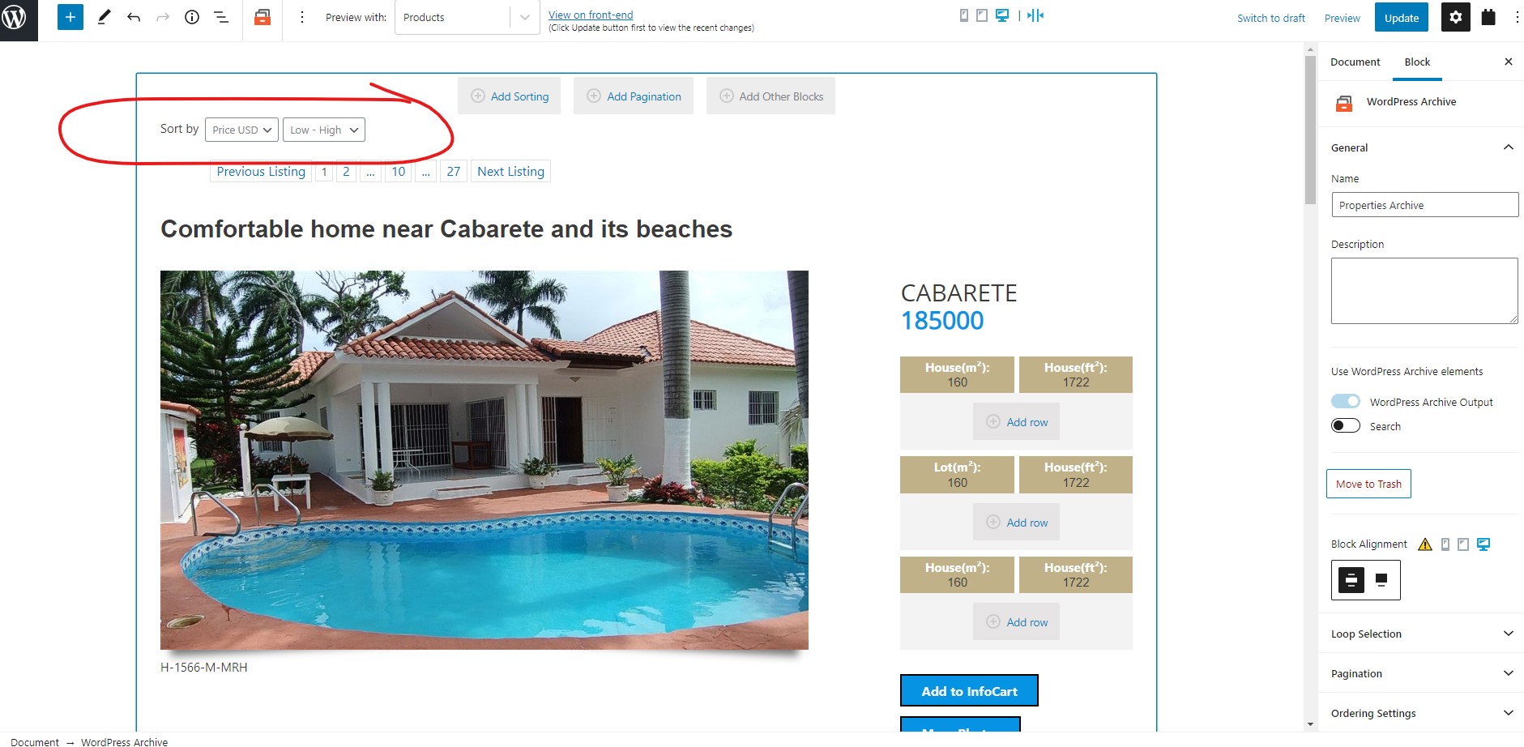Open the block navigation list icon

point(221,17)
